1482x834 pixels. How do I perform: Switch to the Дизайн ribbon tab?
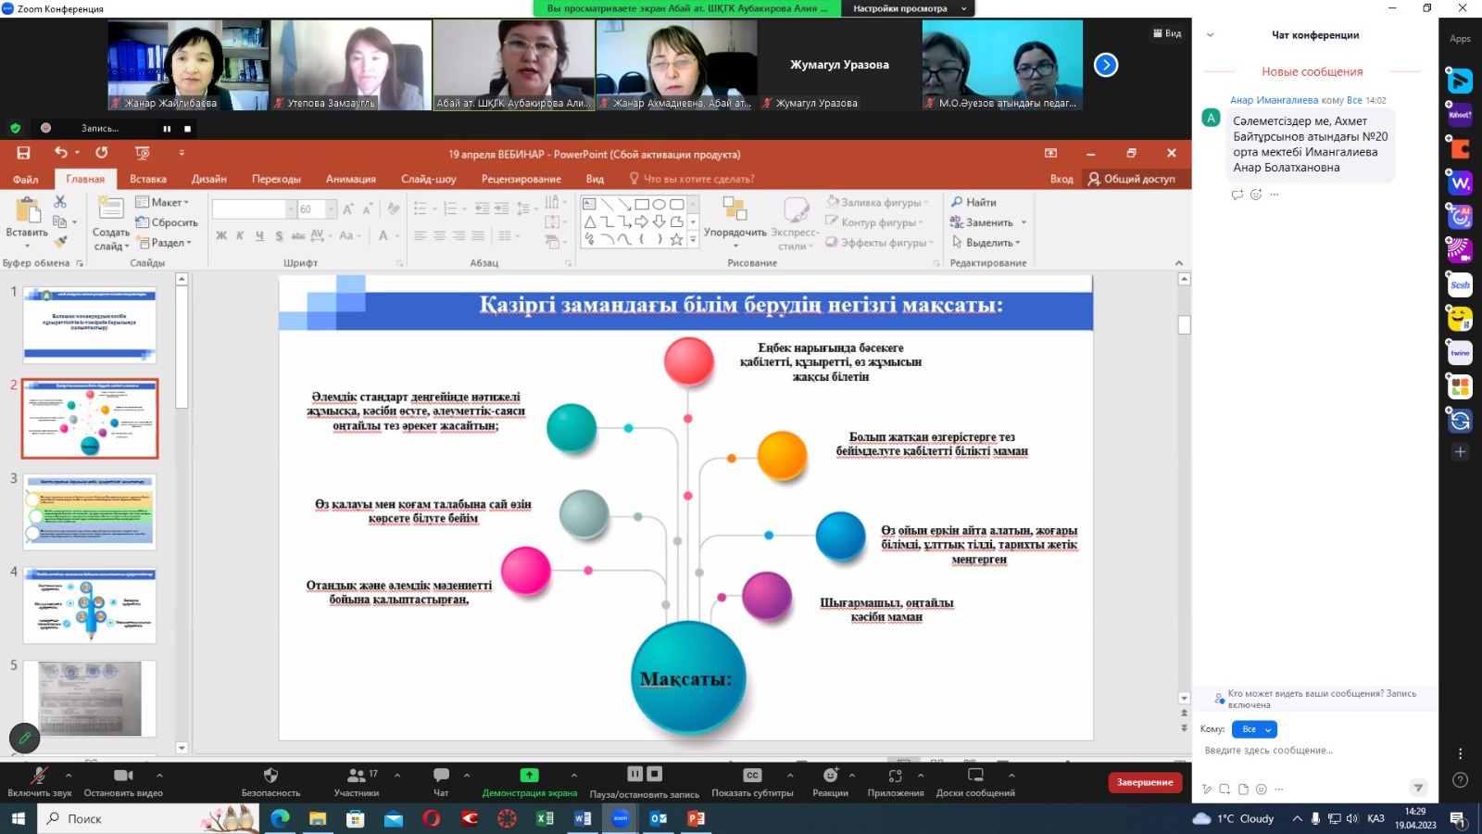pyautogui.click(x=209, y=179)
